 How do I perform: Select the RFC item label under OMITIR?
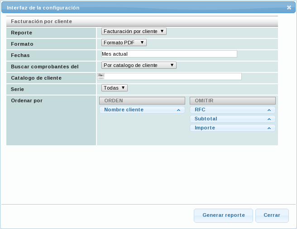(x=200, y=110)
